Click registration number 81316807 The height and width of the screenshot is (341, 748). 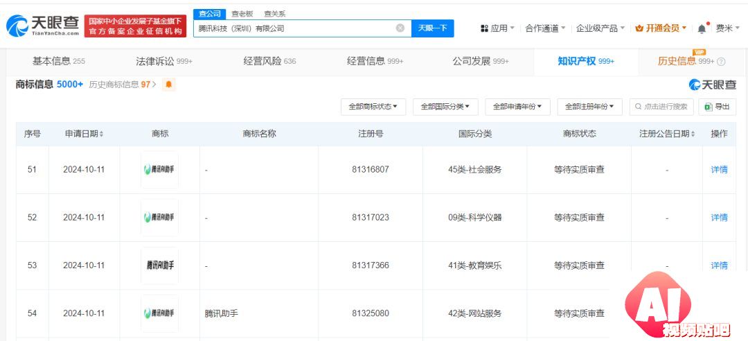(370, 170)
